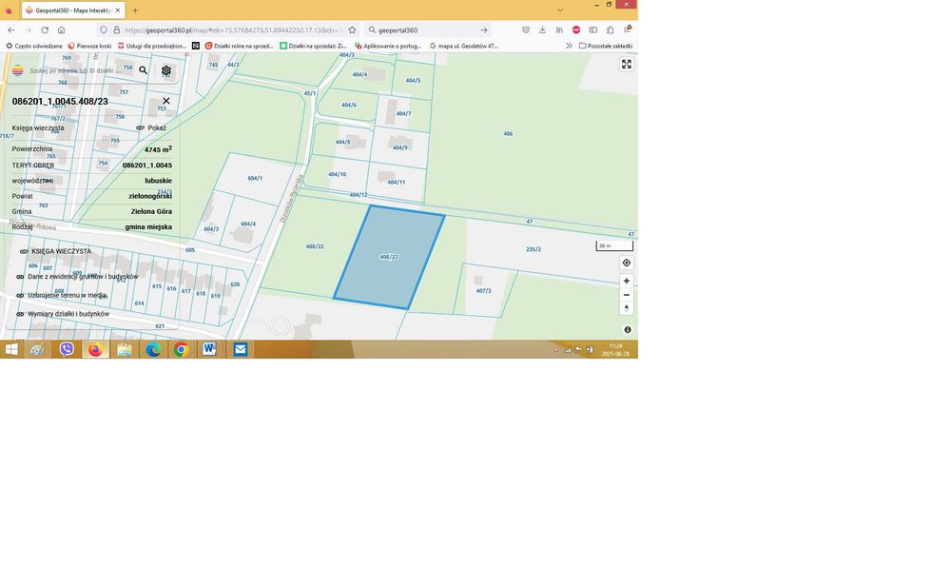
Task: Show the Księga wieczysta via Pokaż link
Action: click(x=151, y=128)
